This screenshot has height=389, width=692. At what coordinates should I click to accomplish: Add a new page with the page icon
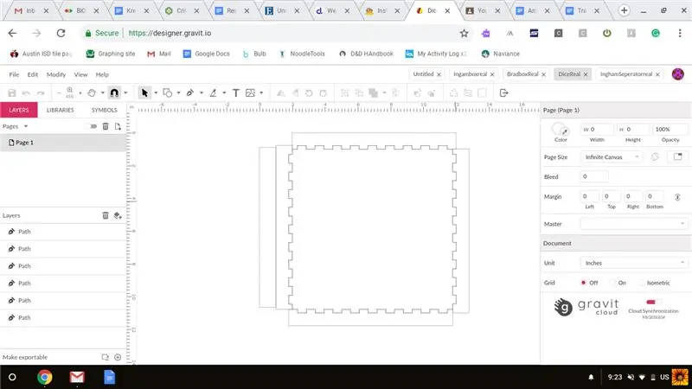[118, 126]
